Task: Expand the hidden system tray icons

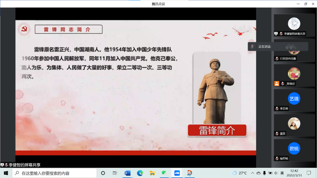Action: coord(253,173)
